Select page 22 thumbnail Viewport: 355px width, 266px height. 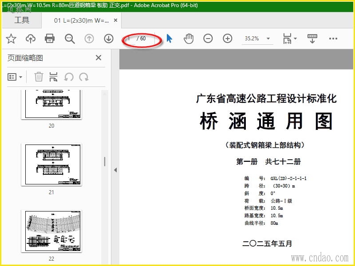tap(51, 231)
